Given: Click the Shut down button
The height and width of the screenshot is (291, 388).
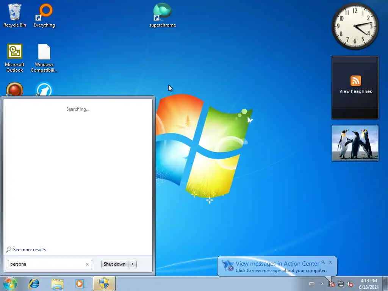Looking at the screenshot, I should click(114, 264).
